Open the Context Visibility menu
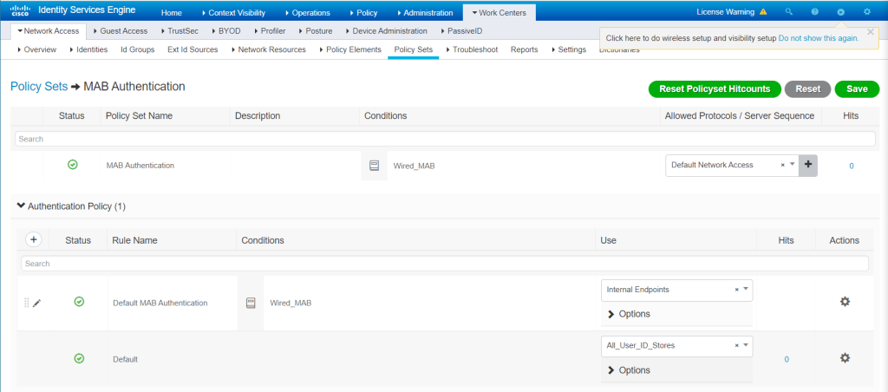Viewport: 888px width, 392px height. [x=233, y=12]
